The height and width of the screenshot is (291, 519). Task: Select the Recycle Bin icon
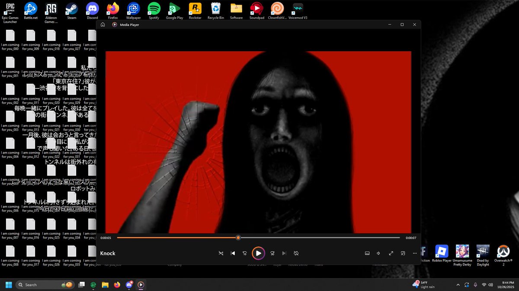pos(215,11)
